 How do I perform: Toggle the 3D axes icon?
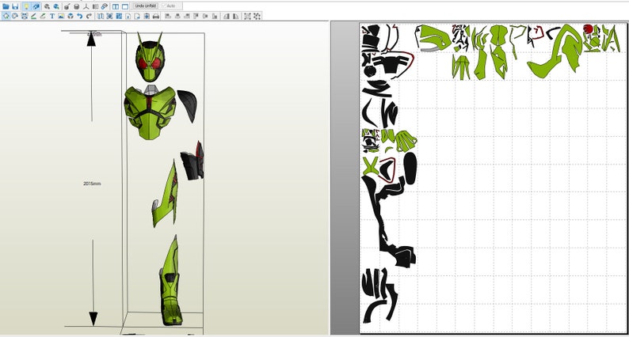(86, 6)
